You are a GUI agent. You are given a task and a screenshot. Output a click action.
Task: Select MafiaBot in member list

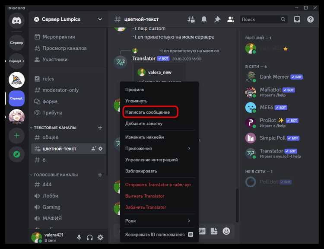pyautogui.click(x=279, y=92)
